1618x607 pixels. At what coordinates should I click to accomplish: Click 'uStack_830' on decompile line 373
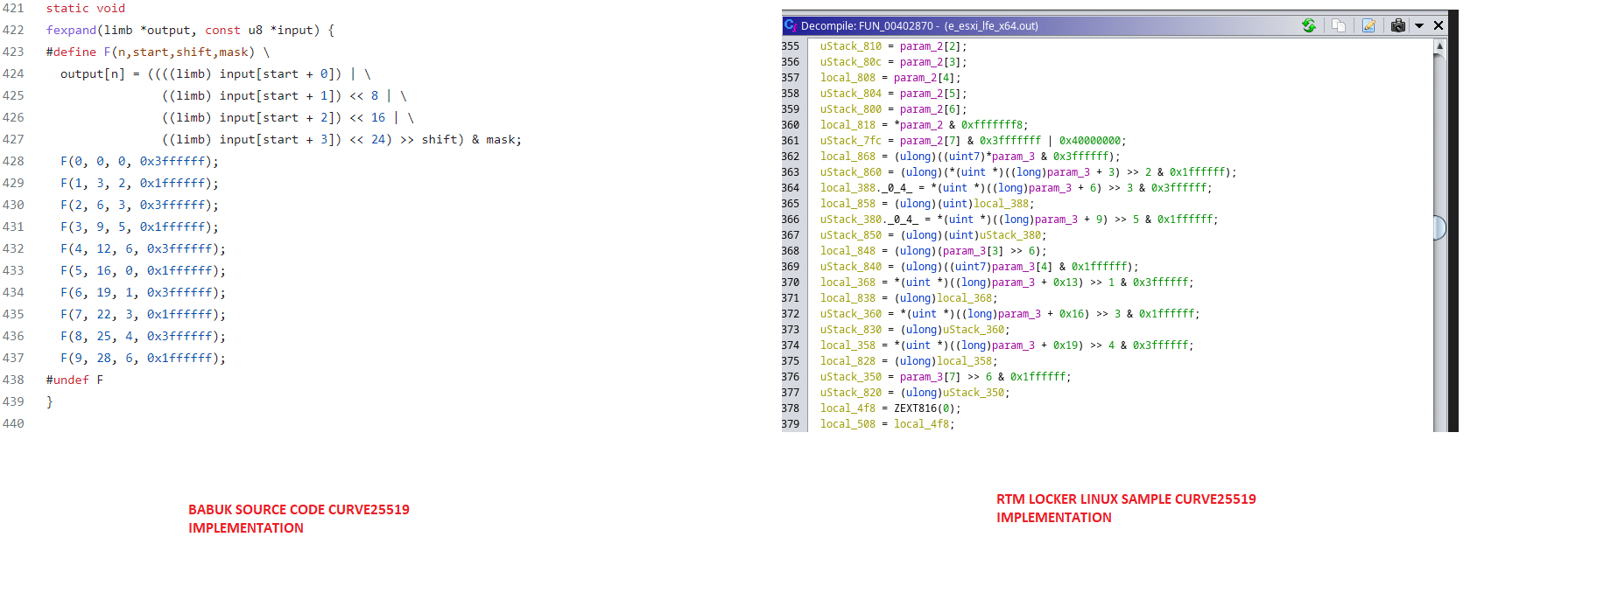[850, 330]
